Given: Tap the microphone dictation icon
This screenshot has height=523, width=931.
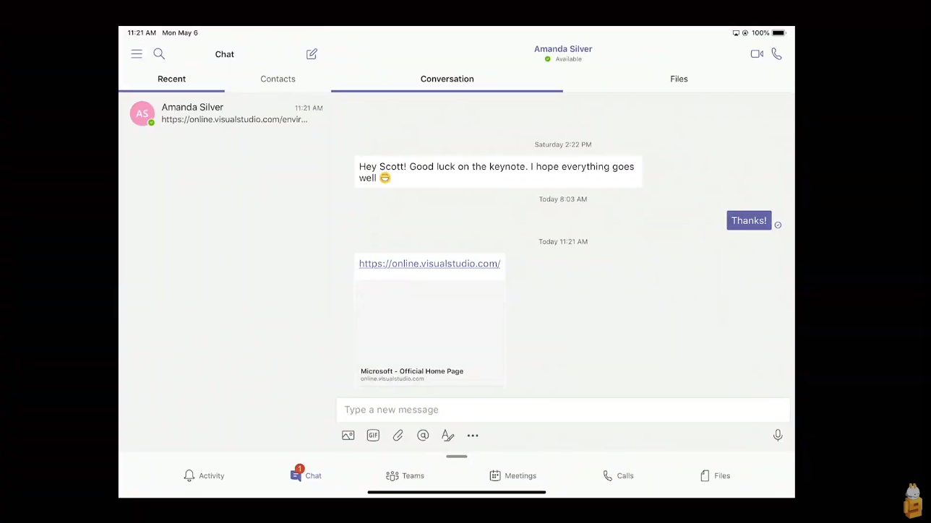Looking at the screenshot, I should [778, 436].
